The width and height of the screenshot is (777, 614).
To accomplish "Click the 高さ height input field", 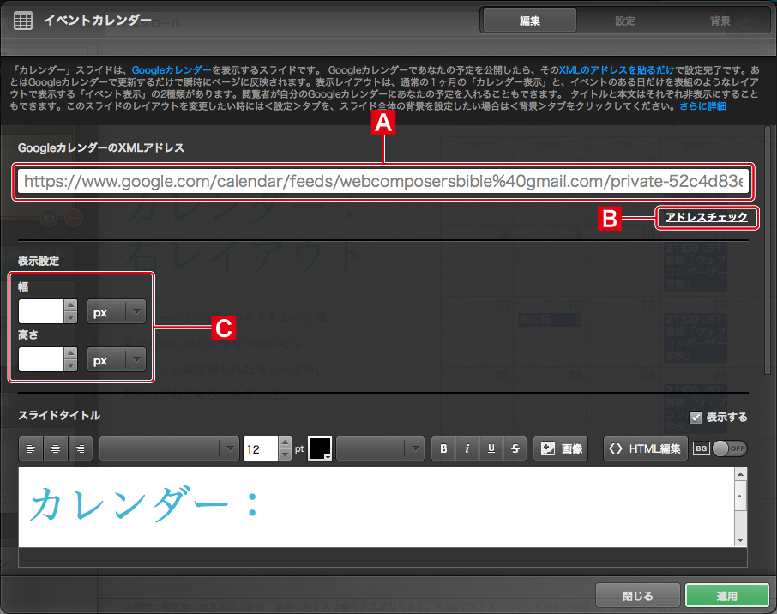I will [41, 360].
